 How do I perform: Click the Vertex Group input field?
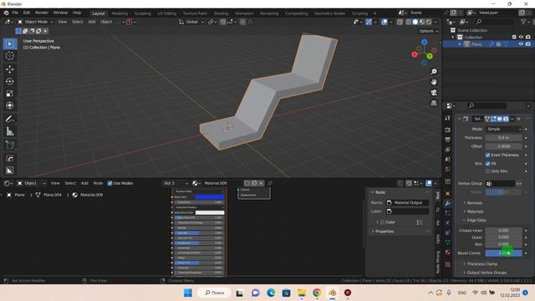point(500,184)
